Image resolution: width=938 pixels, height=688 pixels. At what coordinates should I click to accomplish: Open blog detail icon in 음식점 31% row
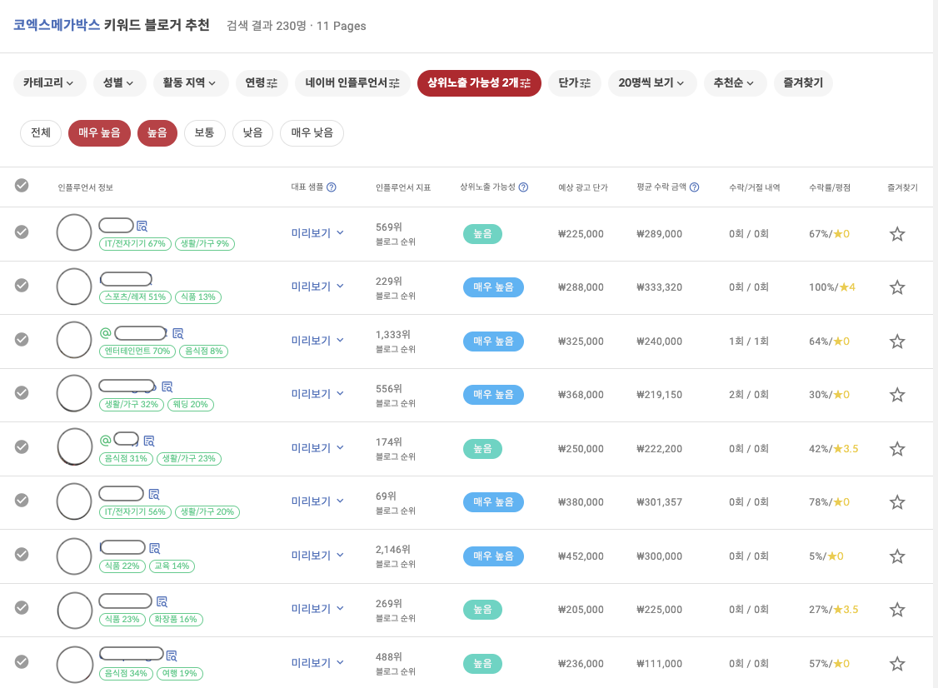[149, 441]
